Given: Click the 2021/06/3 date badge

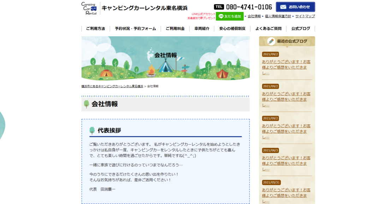Looking at the screenshot, I should click(271, 150).
